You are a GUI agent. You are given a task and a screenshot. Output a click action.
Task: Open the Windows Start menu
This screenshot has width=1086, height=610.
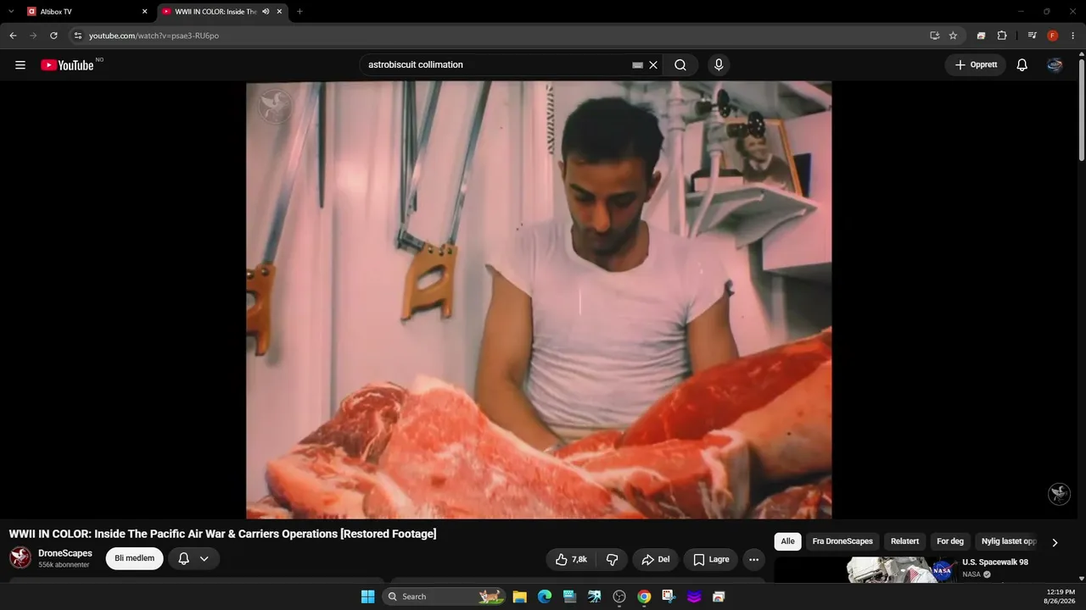coord(367,596)
